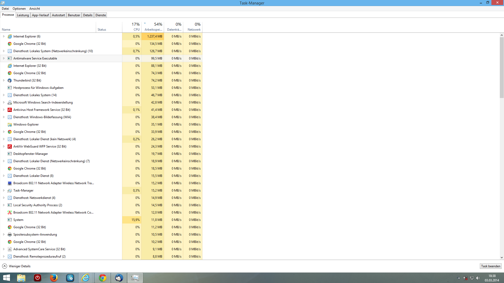Click the Task-Manager process row icon
504x283 pixels.
tap(10, 191)
